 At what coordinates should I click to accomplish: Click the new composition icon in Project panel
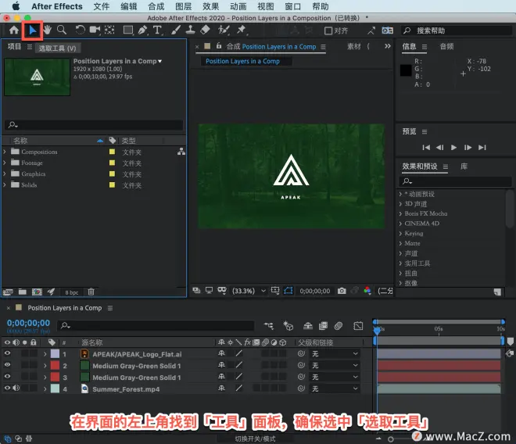tap(37, 292)
